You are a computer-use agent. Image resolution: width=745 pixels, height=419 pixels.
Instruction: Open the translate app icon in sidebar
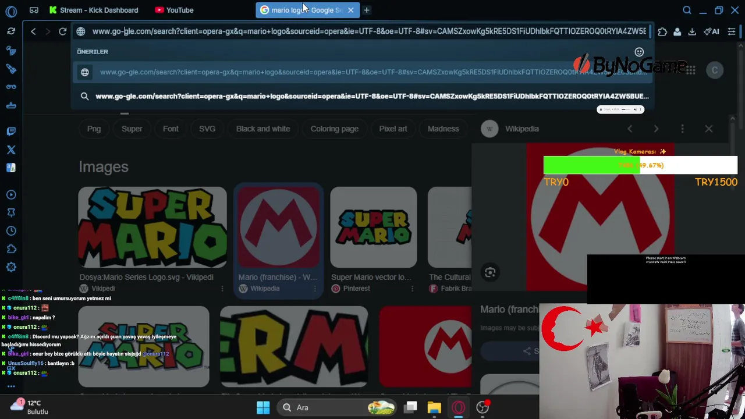11,168
